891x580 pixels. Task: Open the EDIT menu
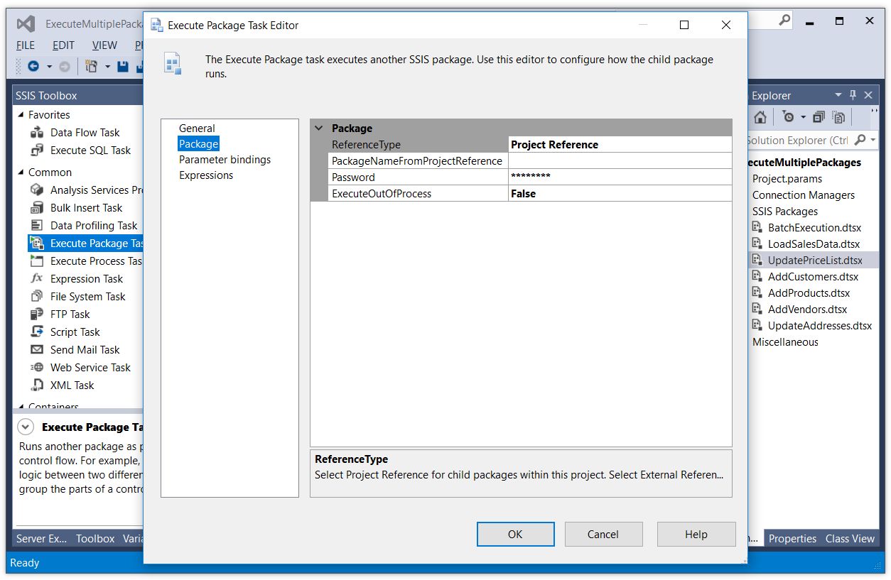[63, 45]
